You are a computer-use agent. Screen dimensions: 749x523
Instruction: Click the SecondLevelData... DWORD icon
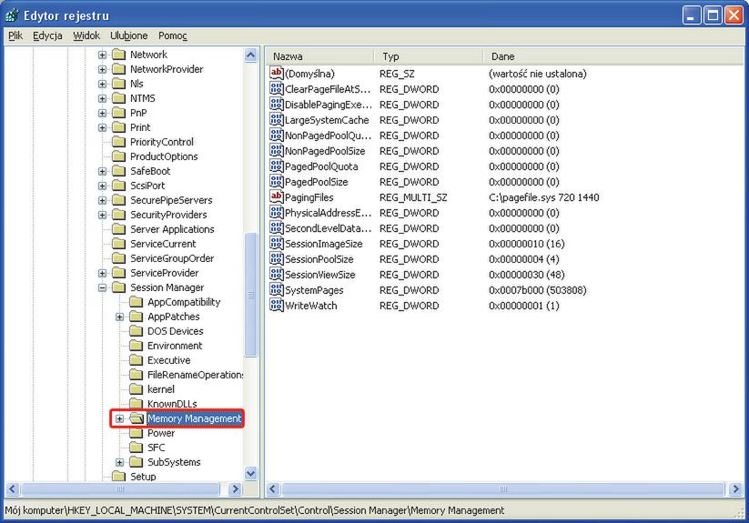[x=277, y=227]
